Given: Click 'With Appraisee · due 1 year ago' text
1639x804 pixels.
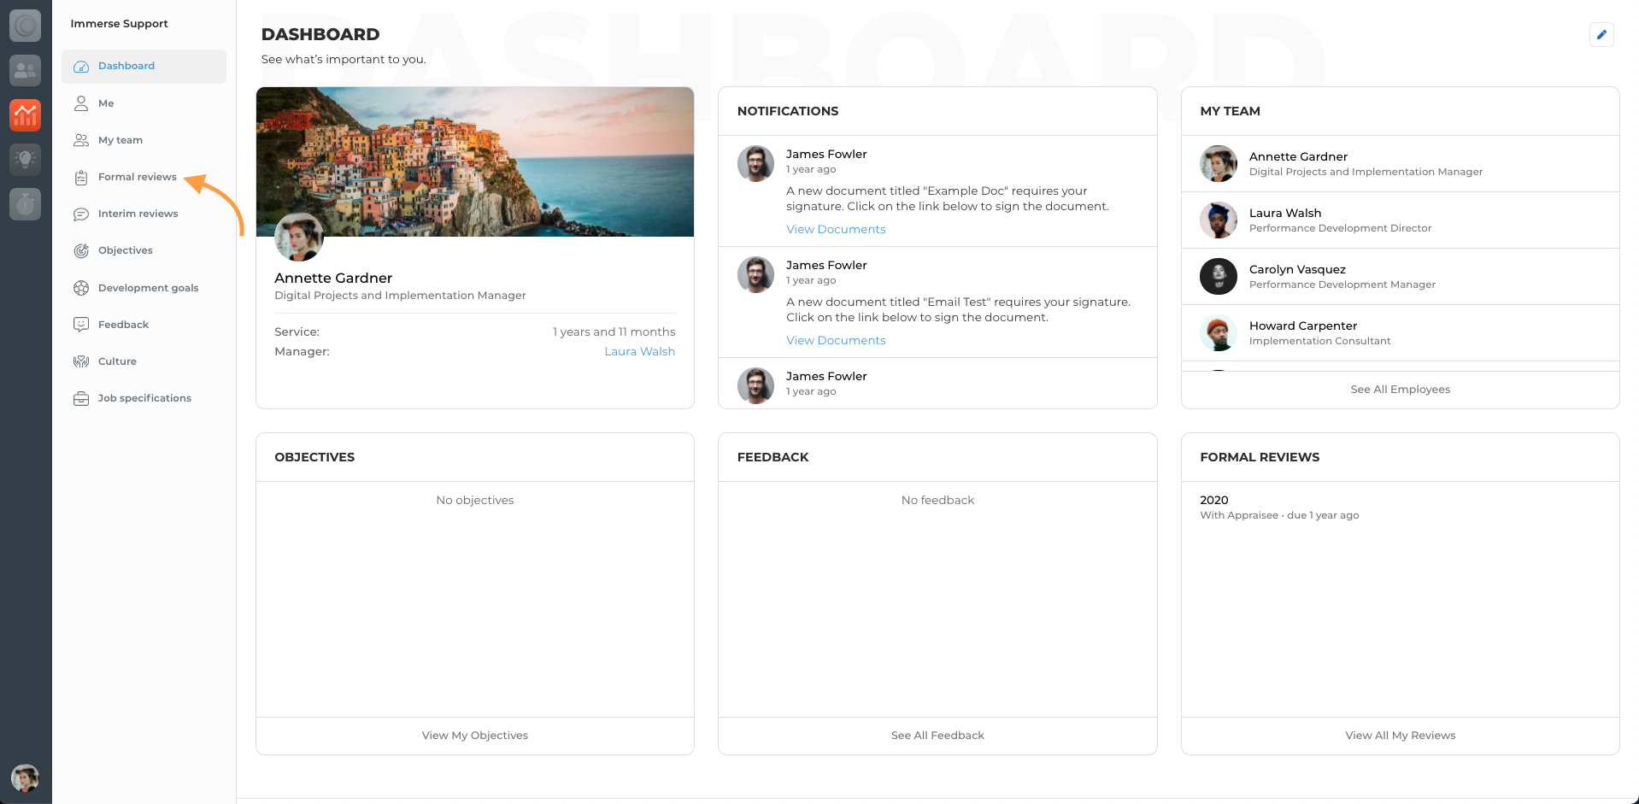Looking at the screenshot, I should (x=1279, y=515).
